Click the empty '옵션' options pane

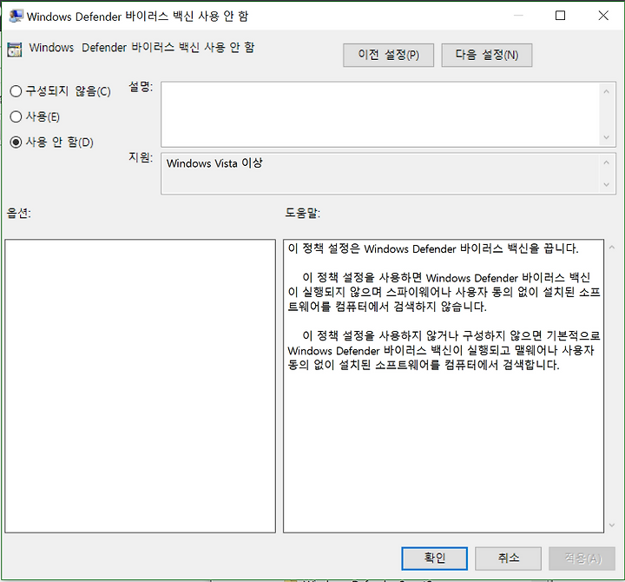click(x=141, y=386)
